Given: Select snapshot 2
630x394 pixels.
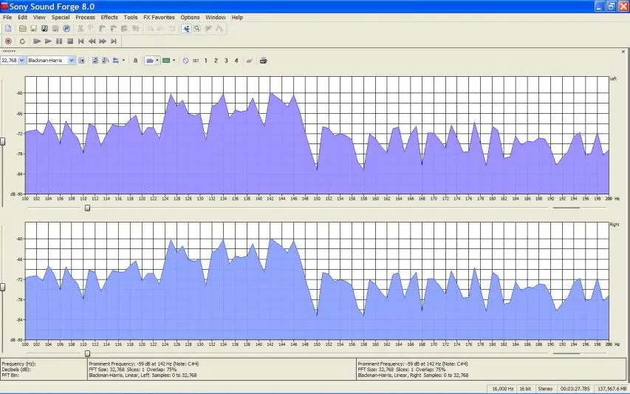Looking at the screenshot, I should tap(216, 61).
